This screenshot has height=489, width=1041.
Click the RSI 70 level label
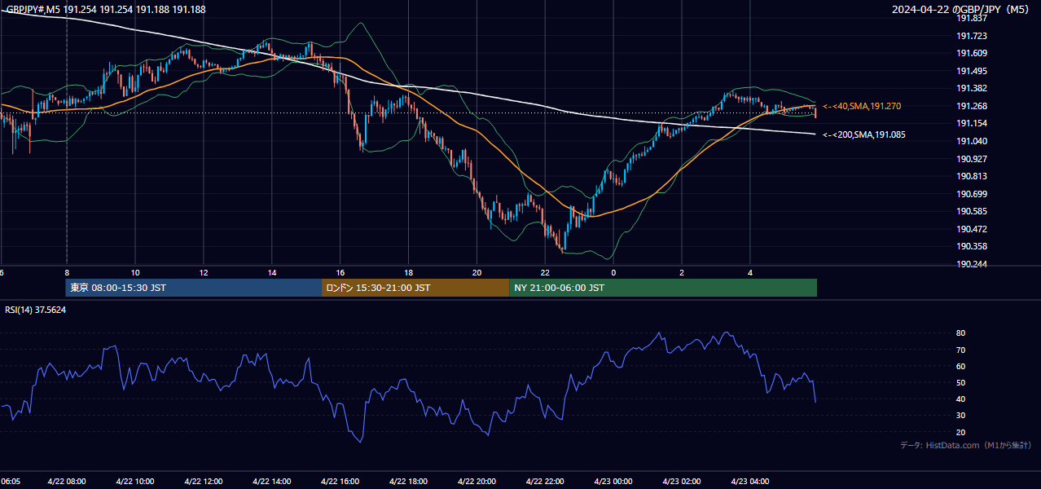pos(960,350)
